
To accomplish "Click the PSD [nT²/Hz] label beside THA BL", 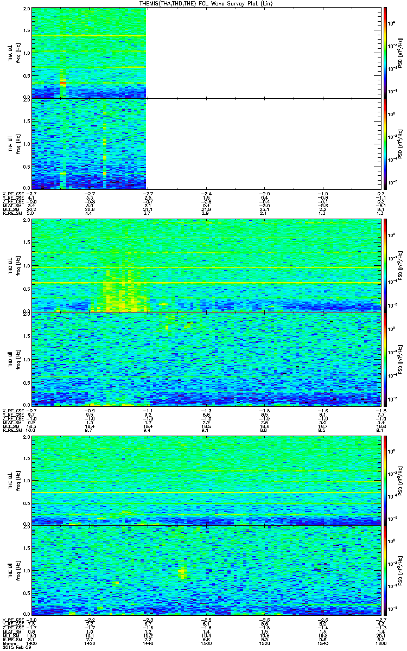I will (x=400, y=53).
